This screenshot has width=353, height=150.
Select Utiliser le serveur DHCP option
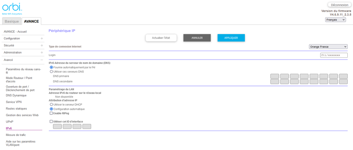coord(51,105)
